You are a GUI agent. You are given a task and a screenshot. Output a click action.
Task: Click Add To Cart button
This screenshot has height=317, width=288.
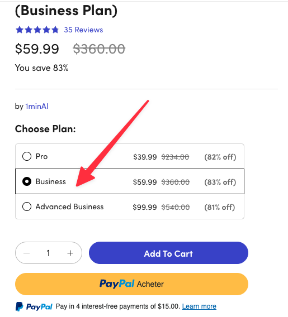tap(168, 253)
